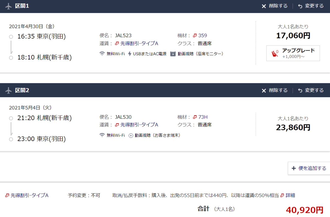This screenshot has height=217, width=330.
Task: Click the X delete icon beside 削除する for 区間1
Action: point(263,6)
